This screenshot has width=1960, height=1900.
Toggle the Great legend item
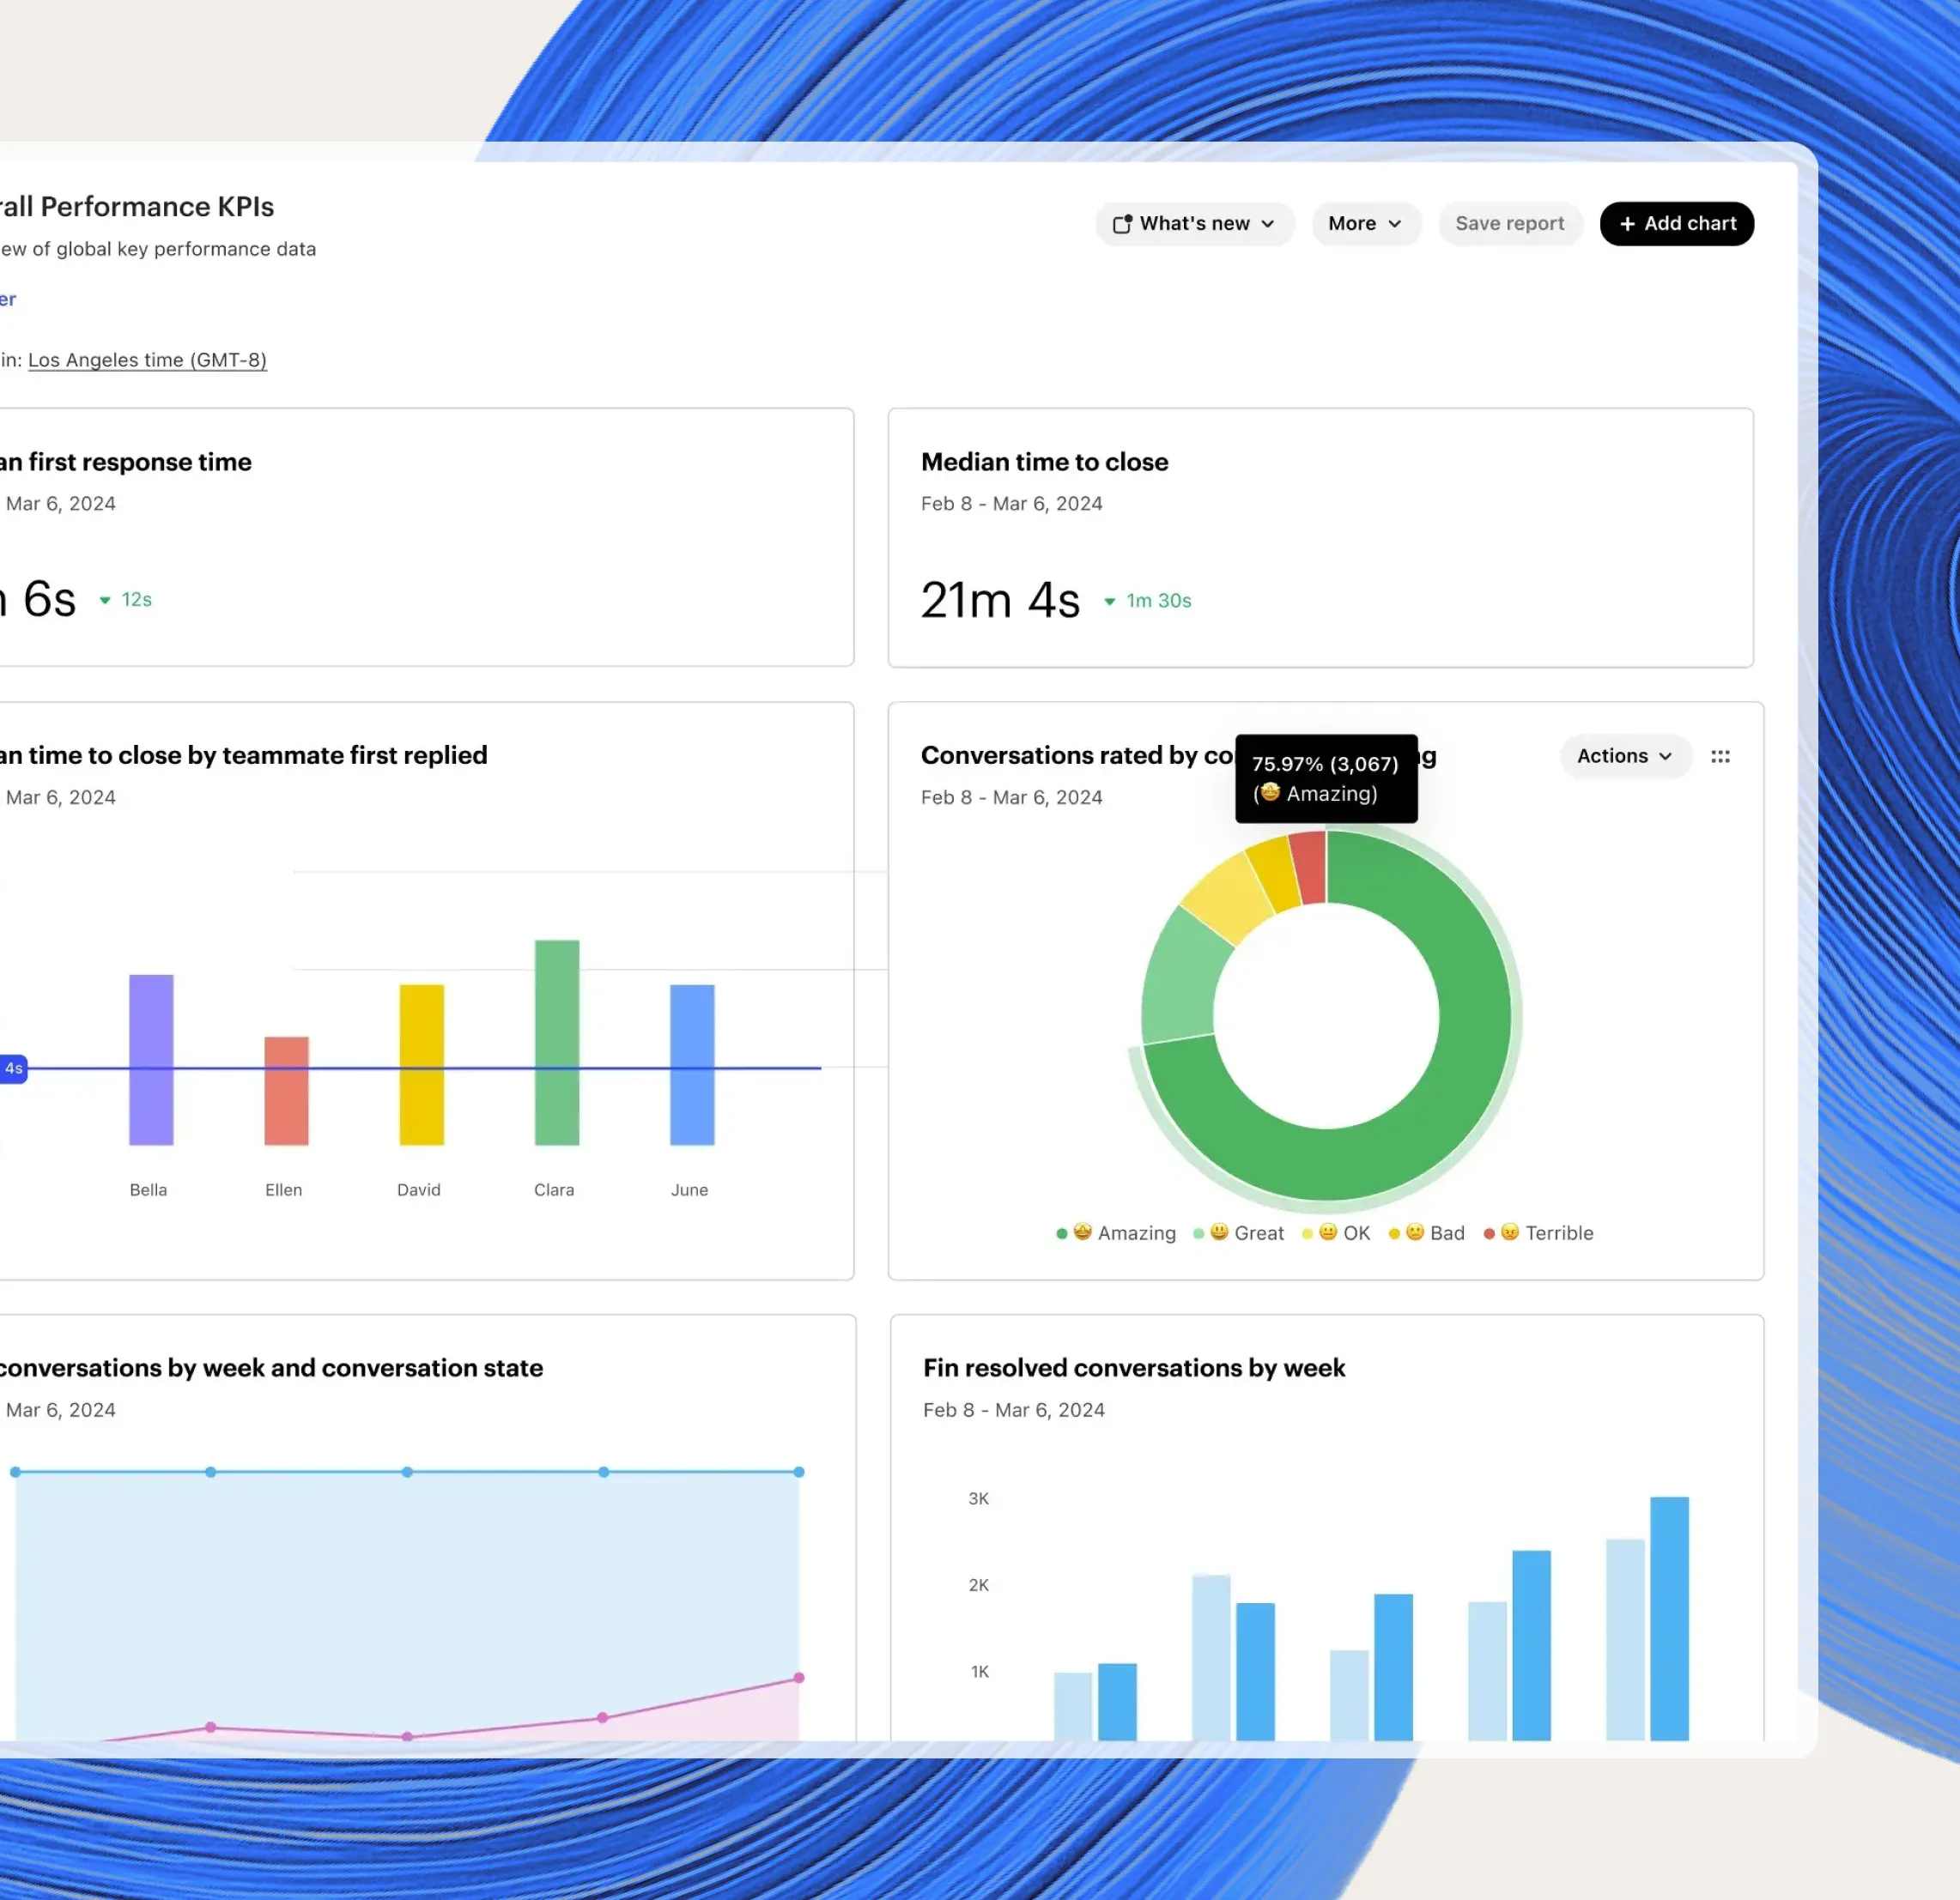[x=1239, y=1233]
